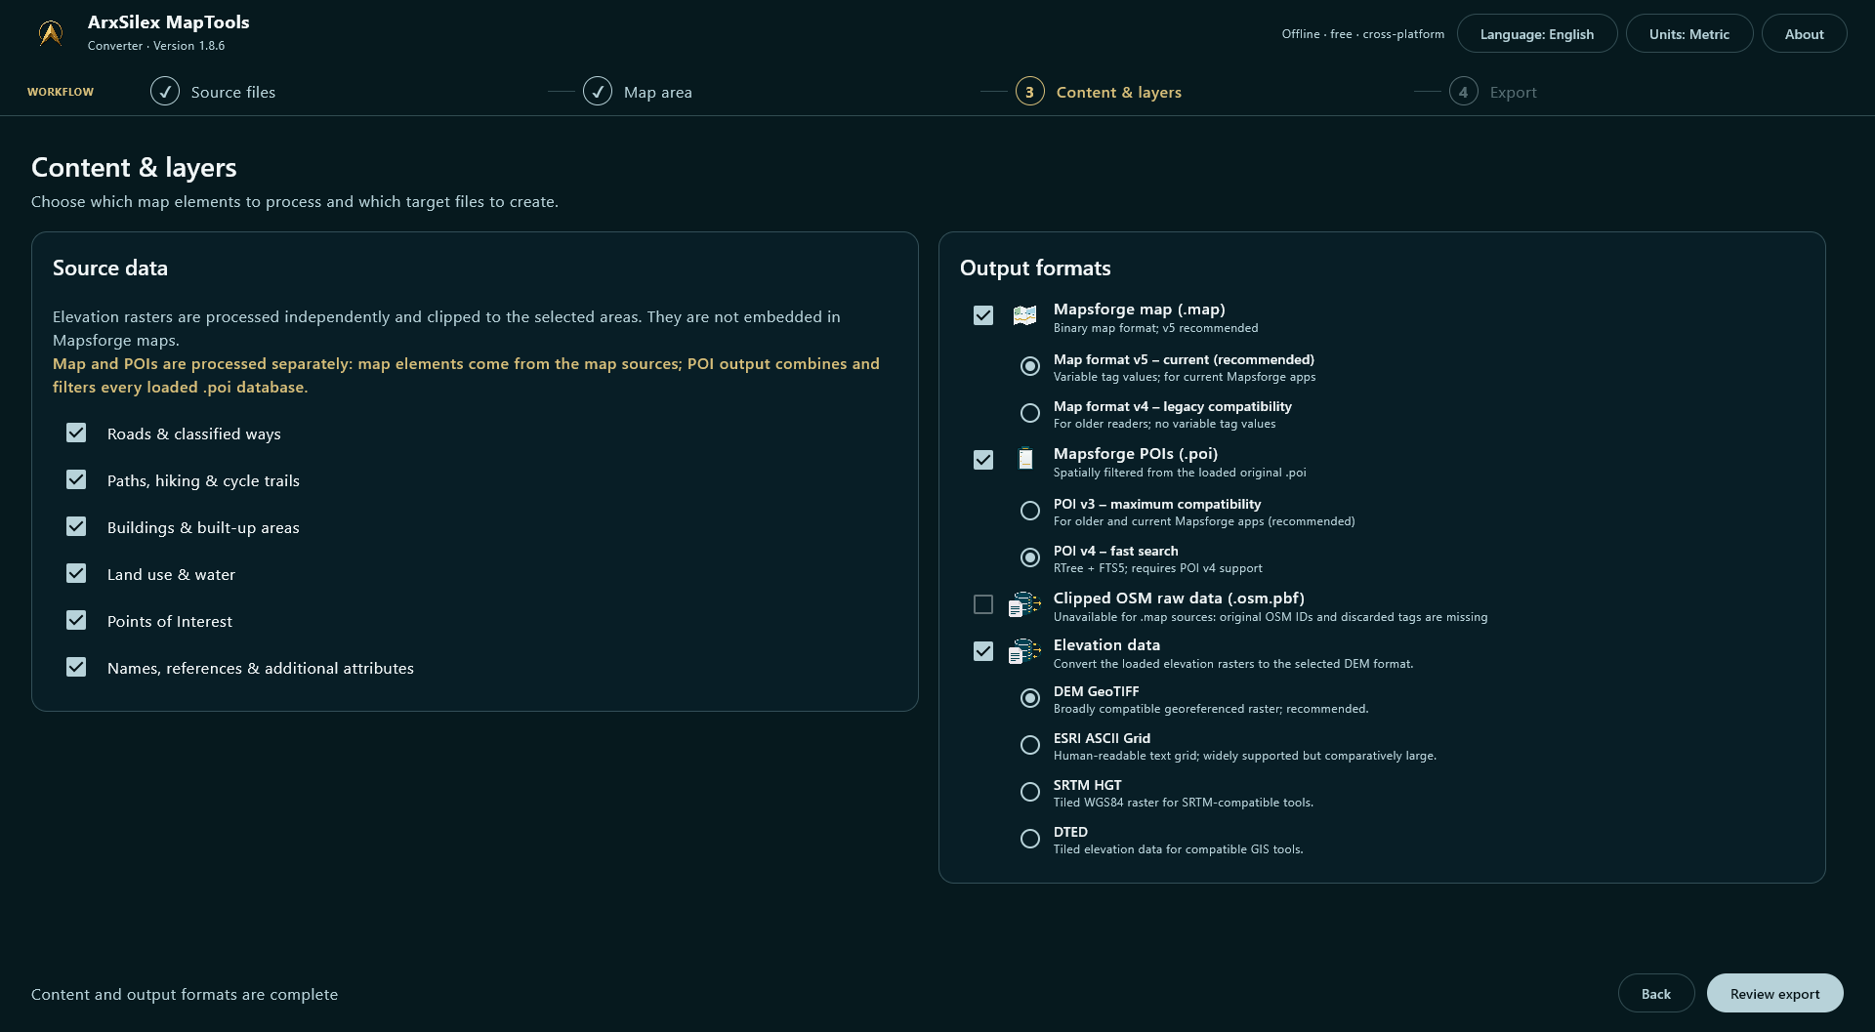1875x1032 pixels.
Task: Click the Clipped OSM raw data icon
Action: (1024, 604)
